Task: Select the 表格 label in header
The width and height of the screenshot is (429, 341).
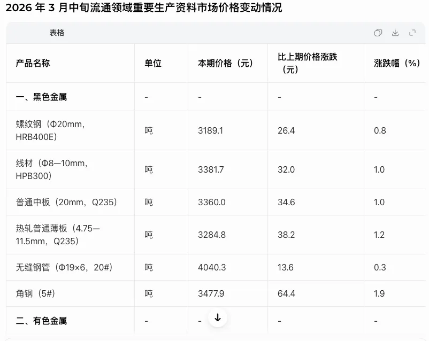Action: [57, 33]
